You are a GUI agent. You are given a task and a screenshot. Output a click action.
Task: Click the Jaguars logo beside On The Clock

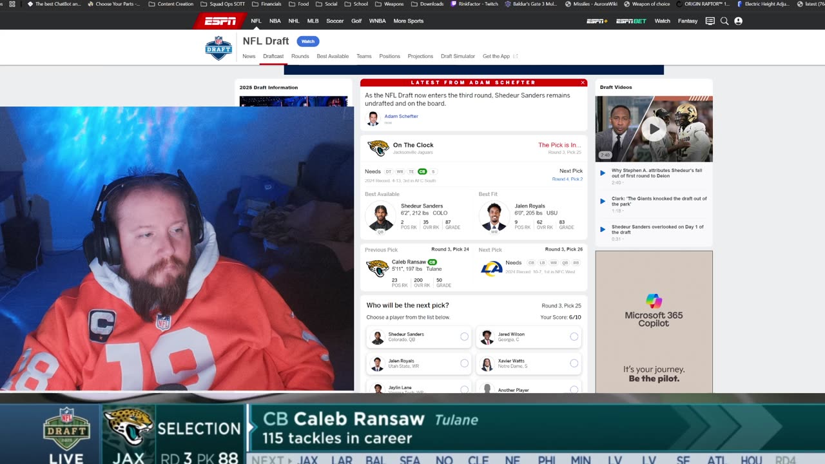coord(378,148)
